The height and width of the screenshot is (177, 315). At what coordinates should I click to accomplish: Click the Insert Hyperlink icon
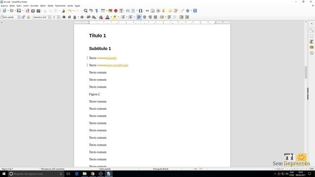pos(147,11)
